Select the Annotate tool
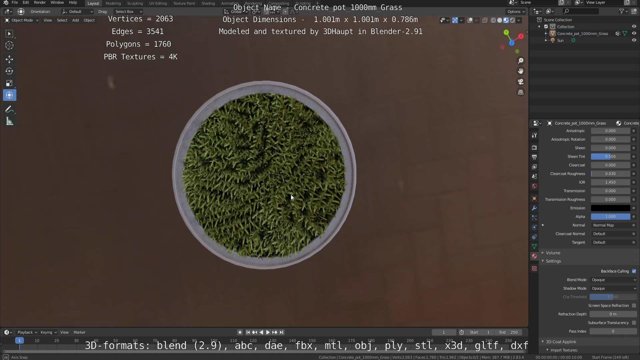Image resolution: width=640 pixels, height=360 pixels. 9,109
